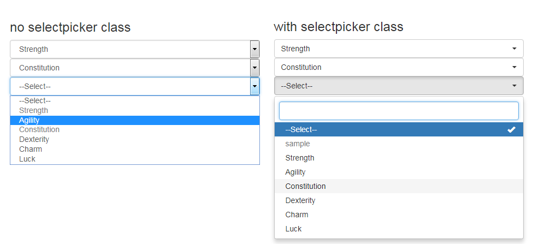Click arrow button of native Strength select
Viewport: 539px width, 244px height.
[x=254, y=49]
